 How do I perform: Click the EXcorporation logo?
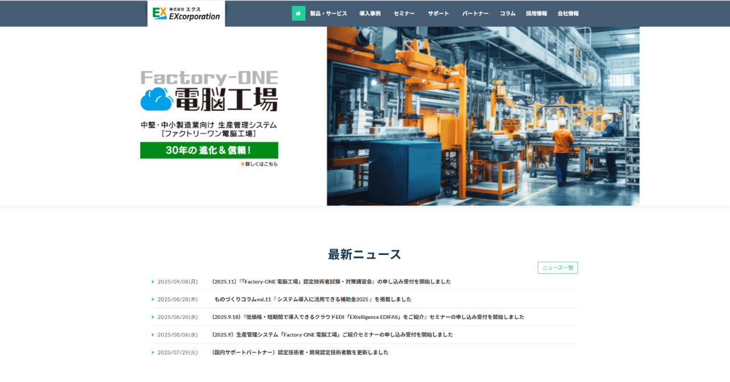tap(186, 13)
